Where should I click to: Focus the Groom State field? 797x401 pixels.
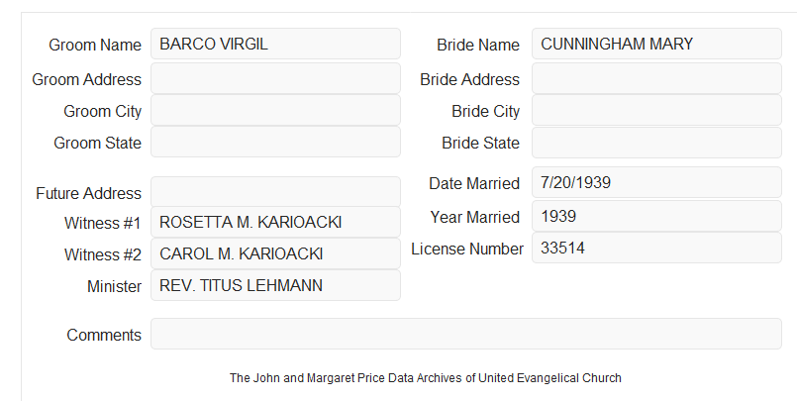click(275, 142)
